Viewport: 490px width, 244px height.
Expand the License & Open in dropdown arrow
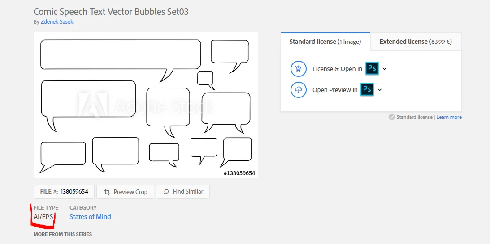(385, 69)
